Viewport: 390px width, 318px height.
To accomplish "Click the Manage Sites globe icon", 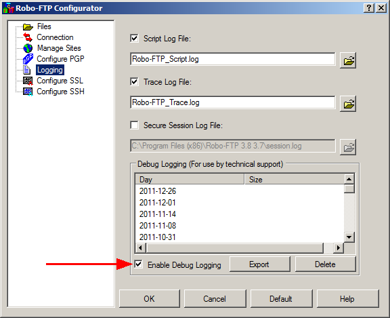I will pos(28,48).
